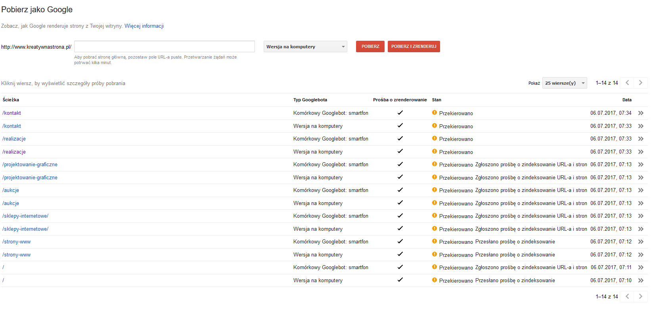Click bottom pagination previous arrow
The image size is (655, 319).
627,296
